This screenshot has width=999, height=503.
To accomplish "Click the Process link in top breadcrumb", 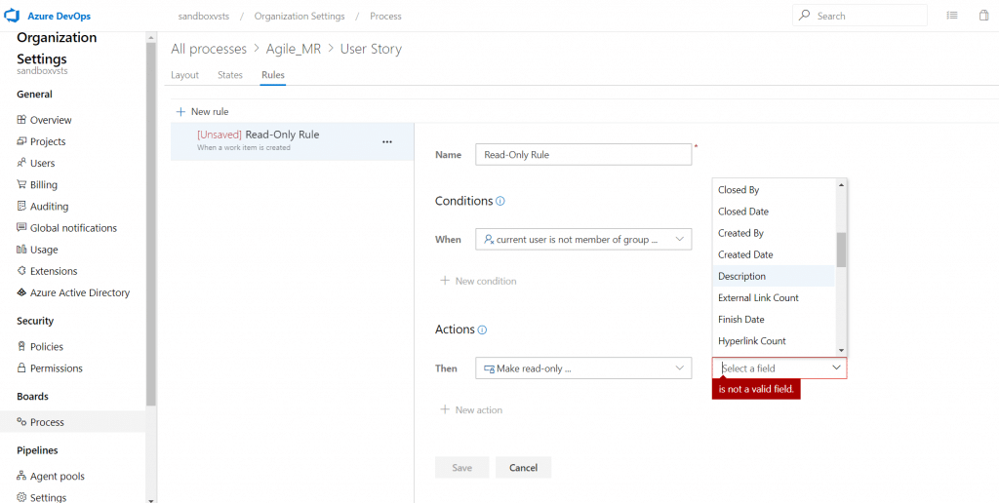I will (x=385, y=16).
